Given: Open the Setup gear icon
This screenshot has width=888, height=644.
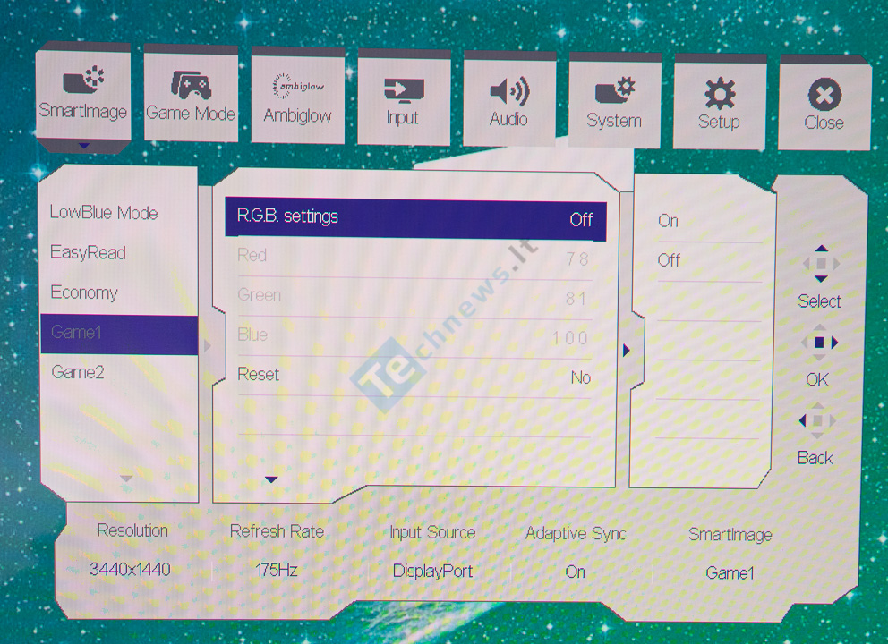Looking at the screenshot, I should tap(720, 93).
